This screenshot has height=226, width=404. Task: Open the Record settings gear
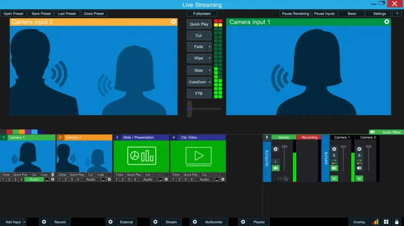(44, 222)
